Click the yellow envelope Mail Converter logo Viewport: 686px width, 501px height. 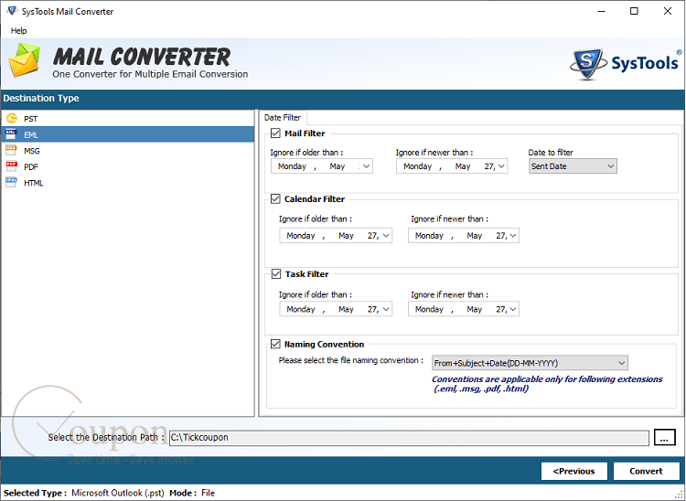pos(25,60)
